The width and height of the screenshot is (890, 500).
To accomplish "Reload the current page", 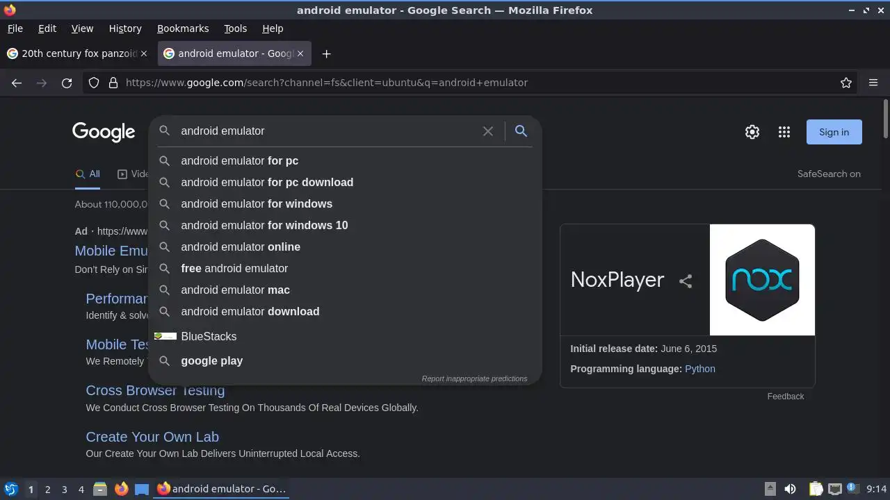I will pos(67,83).
